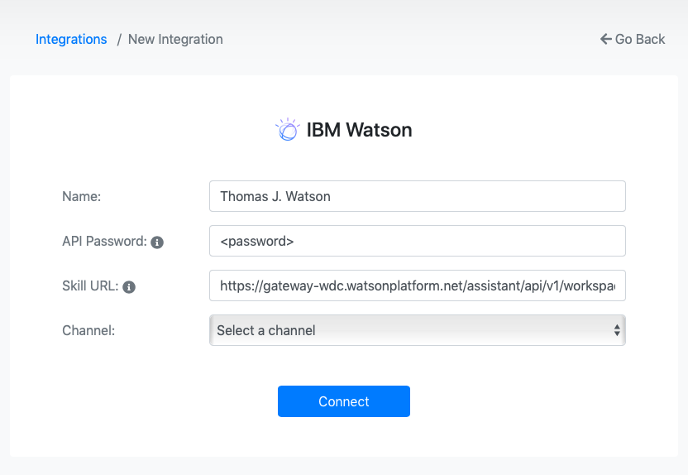The width and height of the screenshot is (688, 475).
Task: Click the Name: label
Action: [82, 196]
